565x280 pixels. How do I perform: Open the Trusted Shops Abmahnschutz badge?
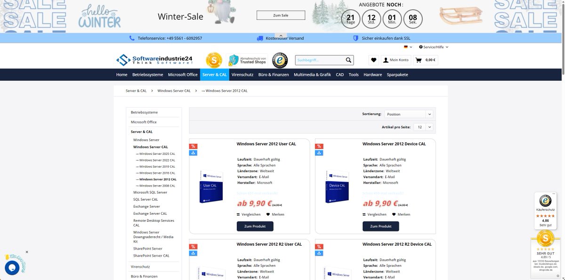[x=247, y=60]
